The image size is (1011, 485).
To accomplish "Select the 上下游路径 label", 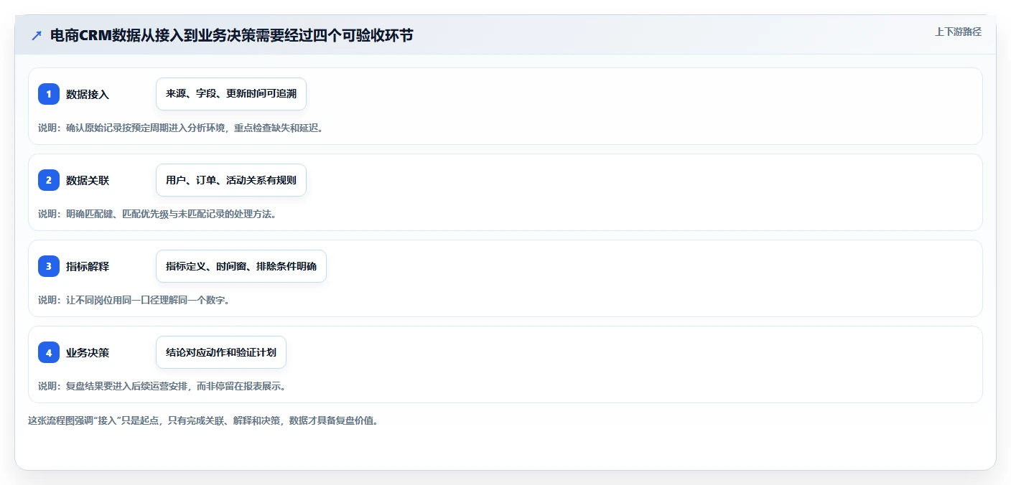I will coord(958,32).
